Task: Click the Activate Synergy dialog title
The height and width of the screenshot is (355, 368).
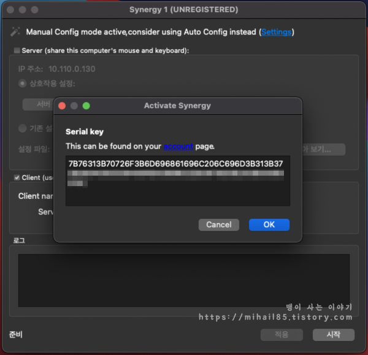Action: (x=177, y=106)
